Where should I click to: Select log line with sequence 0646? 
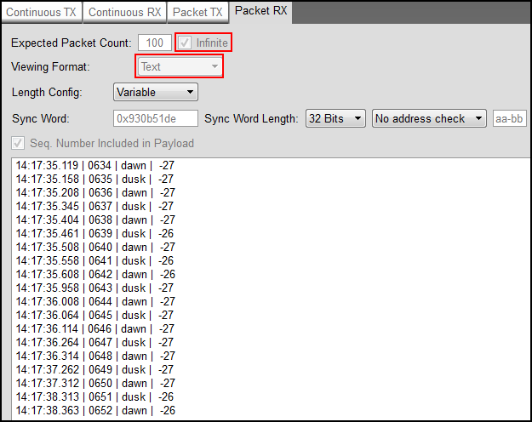pyautogui.click(x=95, y=328)
